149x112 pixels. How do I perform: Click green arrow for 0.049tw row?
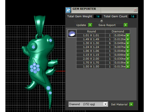pos(128,43)
